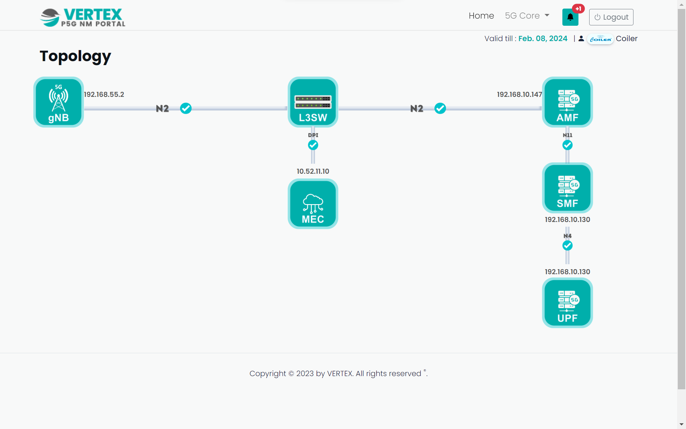This screenshot has height=429, width=686.
Task: Click the Coiler account name link
Action: pyautogui.click(x=626, y=39)
